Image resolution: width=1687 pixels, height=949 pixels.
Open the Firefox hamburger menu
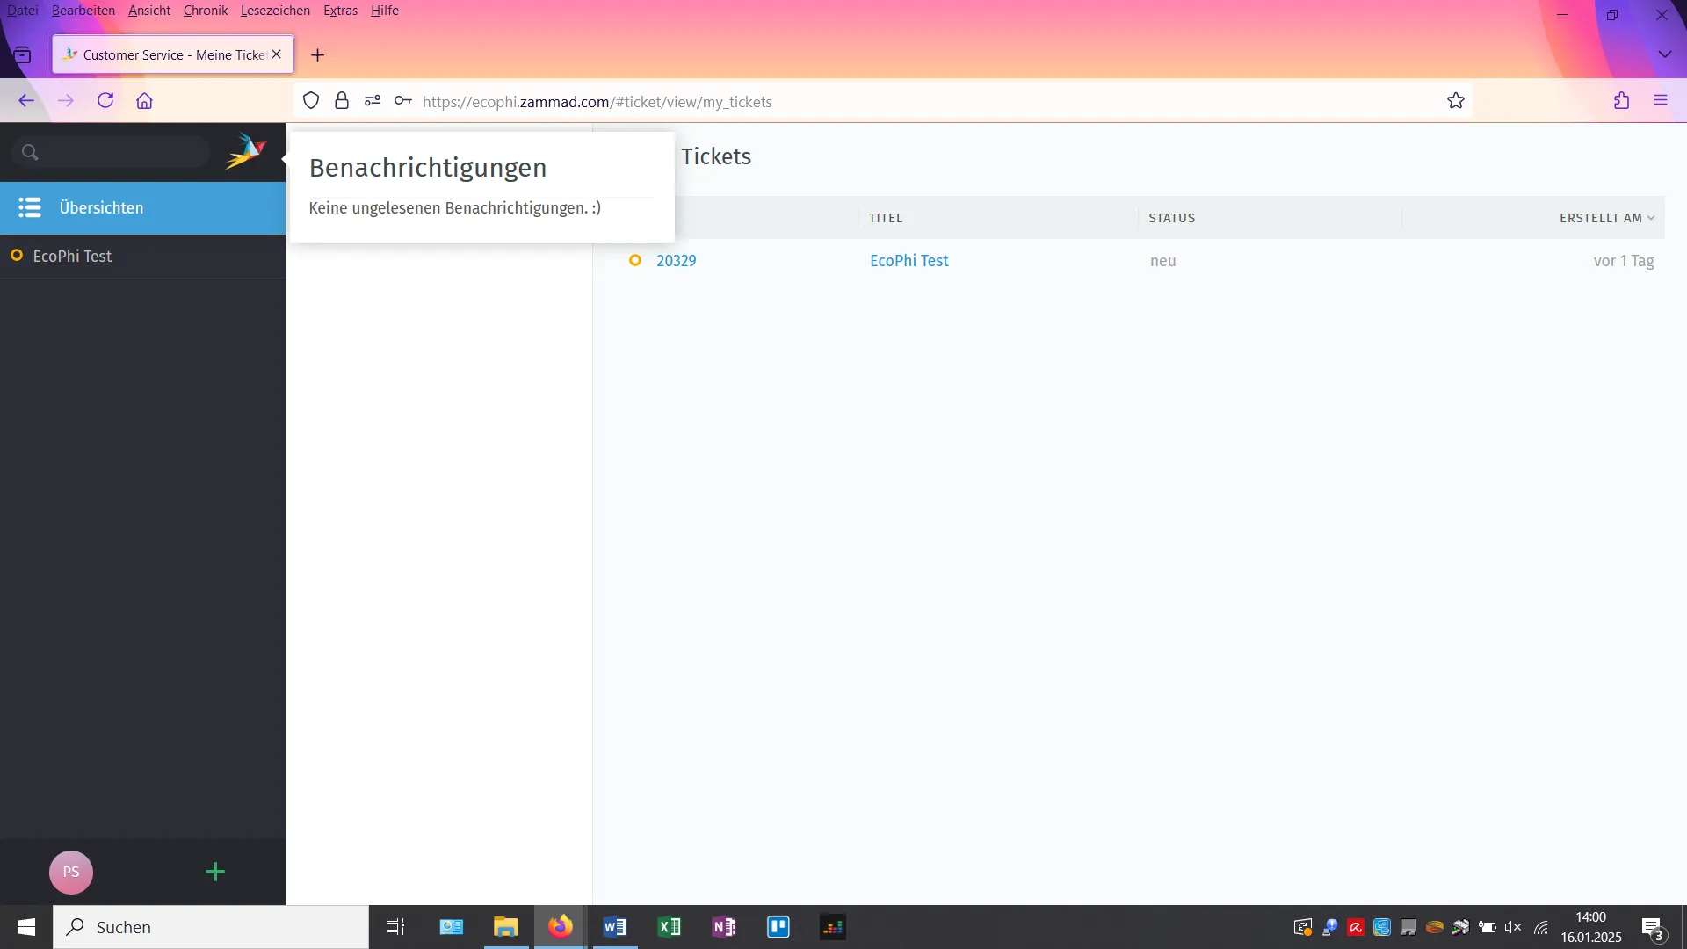coord(1661,100)
